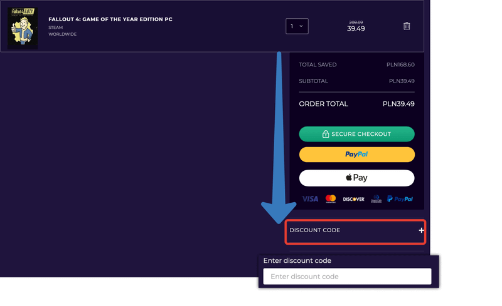Proceed with the Secure Checkout button
This screenshot has height=306, width=502.
tap(356, 134)
